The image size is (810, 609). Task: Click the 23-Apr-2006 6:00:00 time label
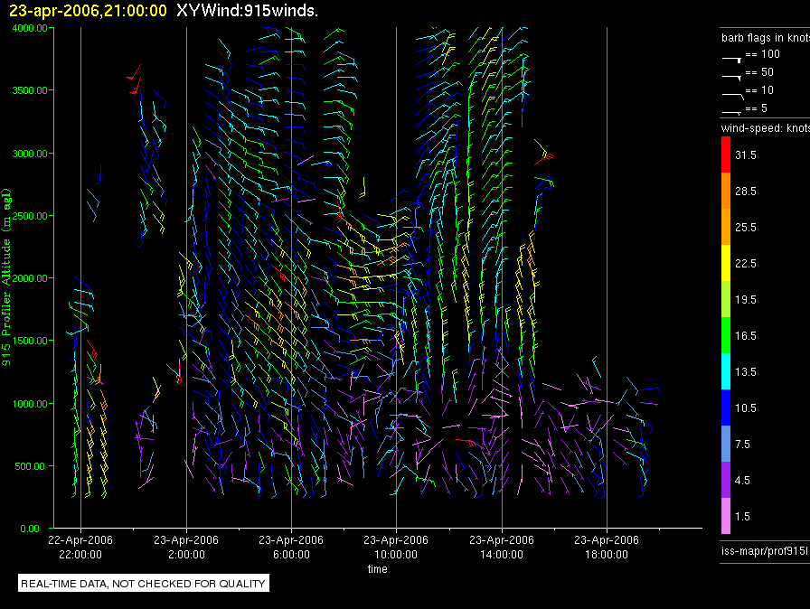click(291, 547)
